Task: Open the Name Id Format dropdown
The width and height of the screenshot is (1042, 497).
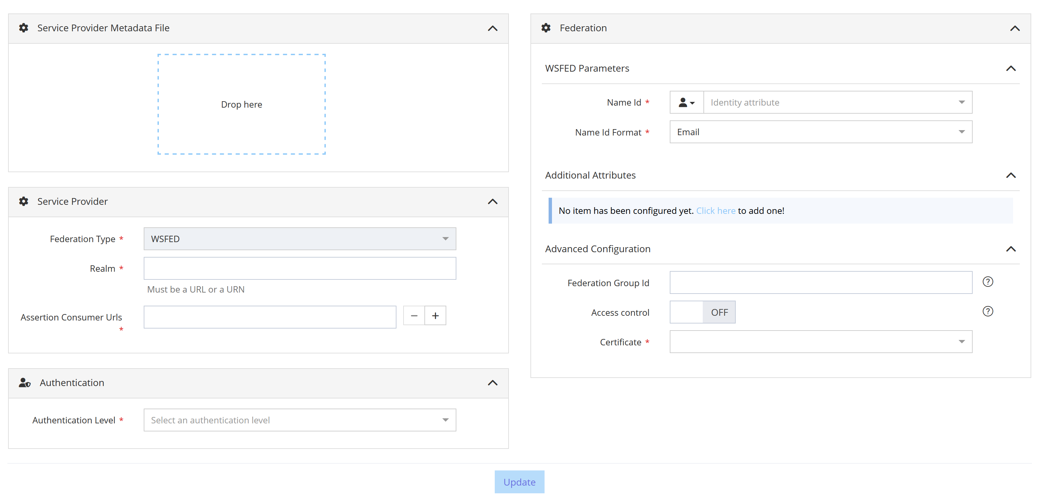Action: [x=820, y=132]
